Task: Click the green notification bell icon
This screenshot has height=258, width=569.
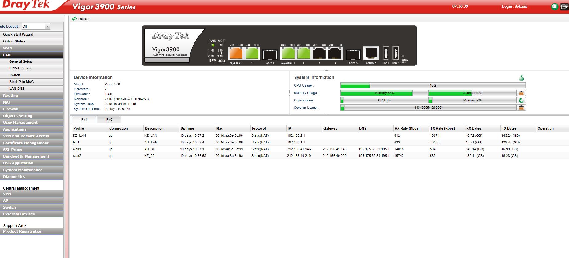Action: pyautogui.click(x=555, y=6)
